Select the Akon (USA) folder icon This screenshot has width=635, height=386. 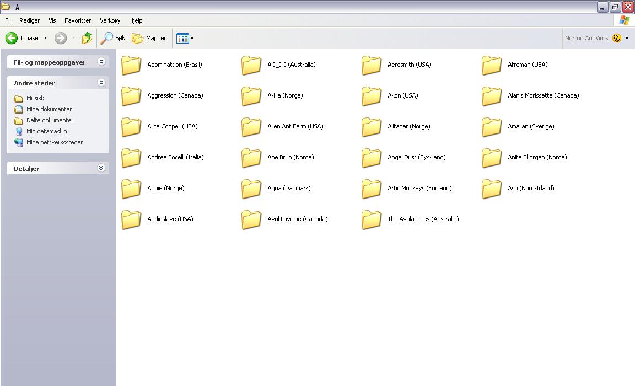372,96
